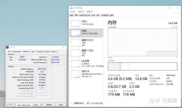
Task: Click the 5.6/22.7 GB committed value
Action: [117, 87]
